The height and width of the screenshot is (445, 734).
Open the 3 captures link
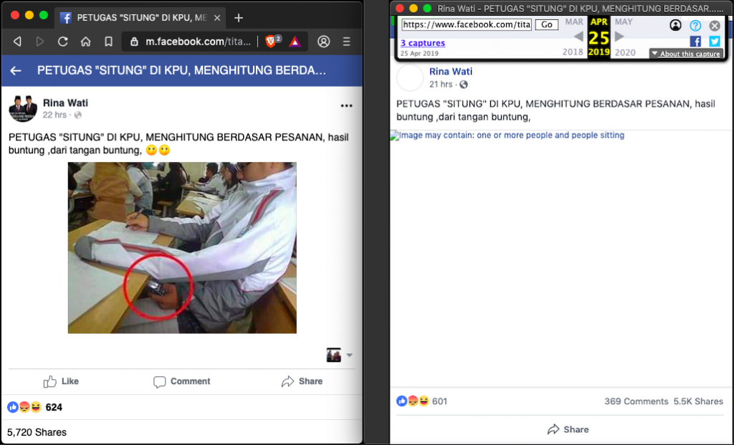tap(423, 43)
